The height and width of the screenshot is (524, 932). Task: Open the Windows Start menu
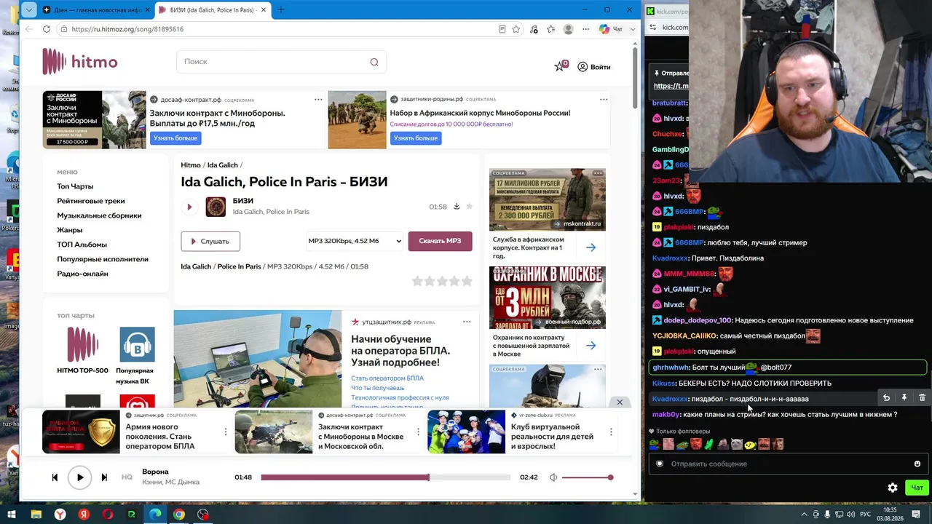(x=12, y=515)
